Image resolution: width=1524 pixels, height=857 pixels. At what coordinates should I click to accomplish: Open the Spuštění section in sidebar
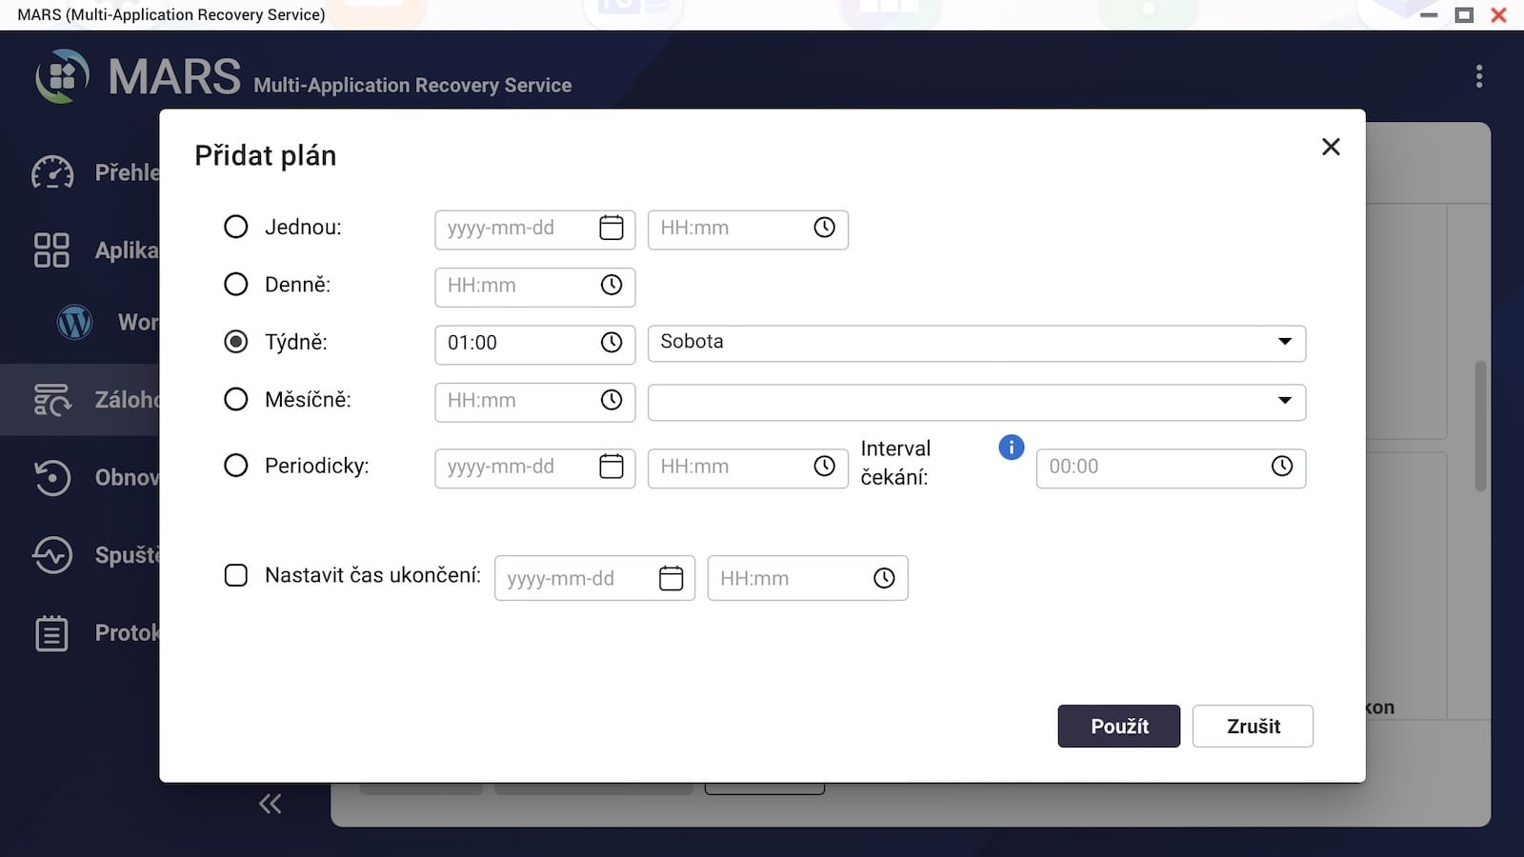80,555
